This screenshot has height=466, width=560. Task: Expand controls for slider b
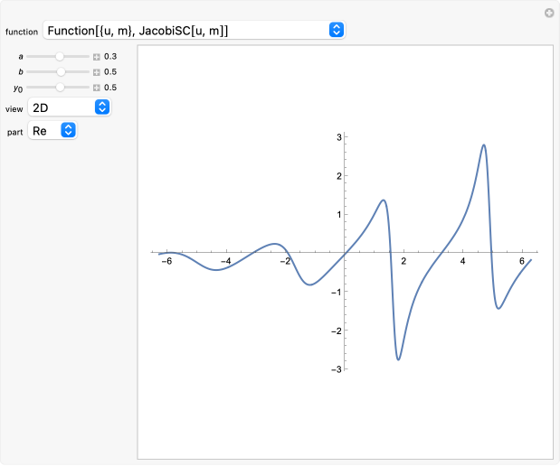(x=97, y=72)
